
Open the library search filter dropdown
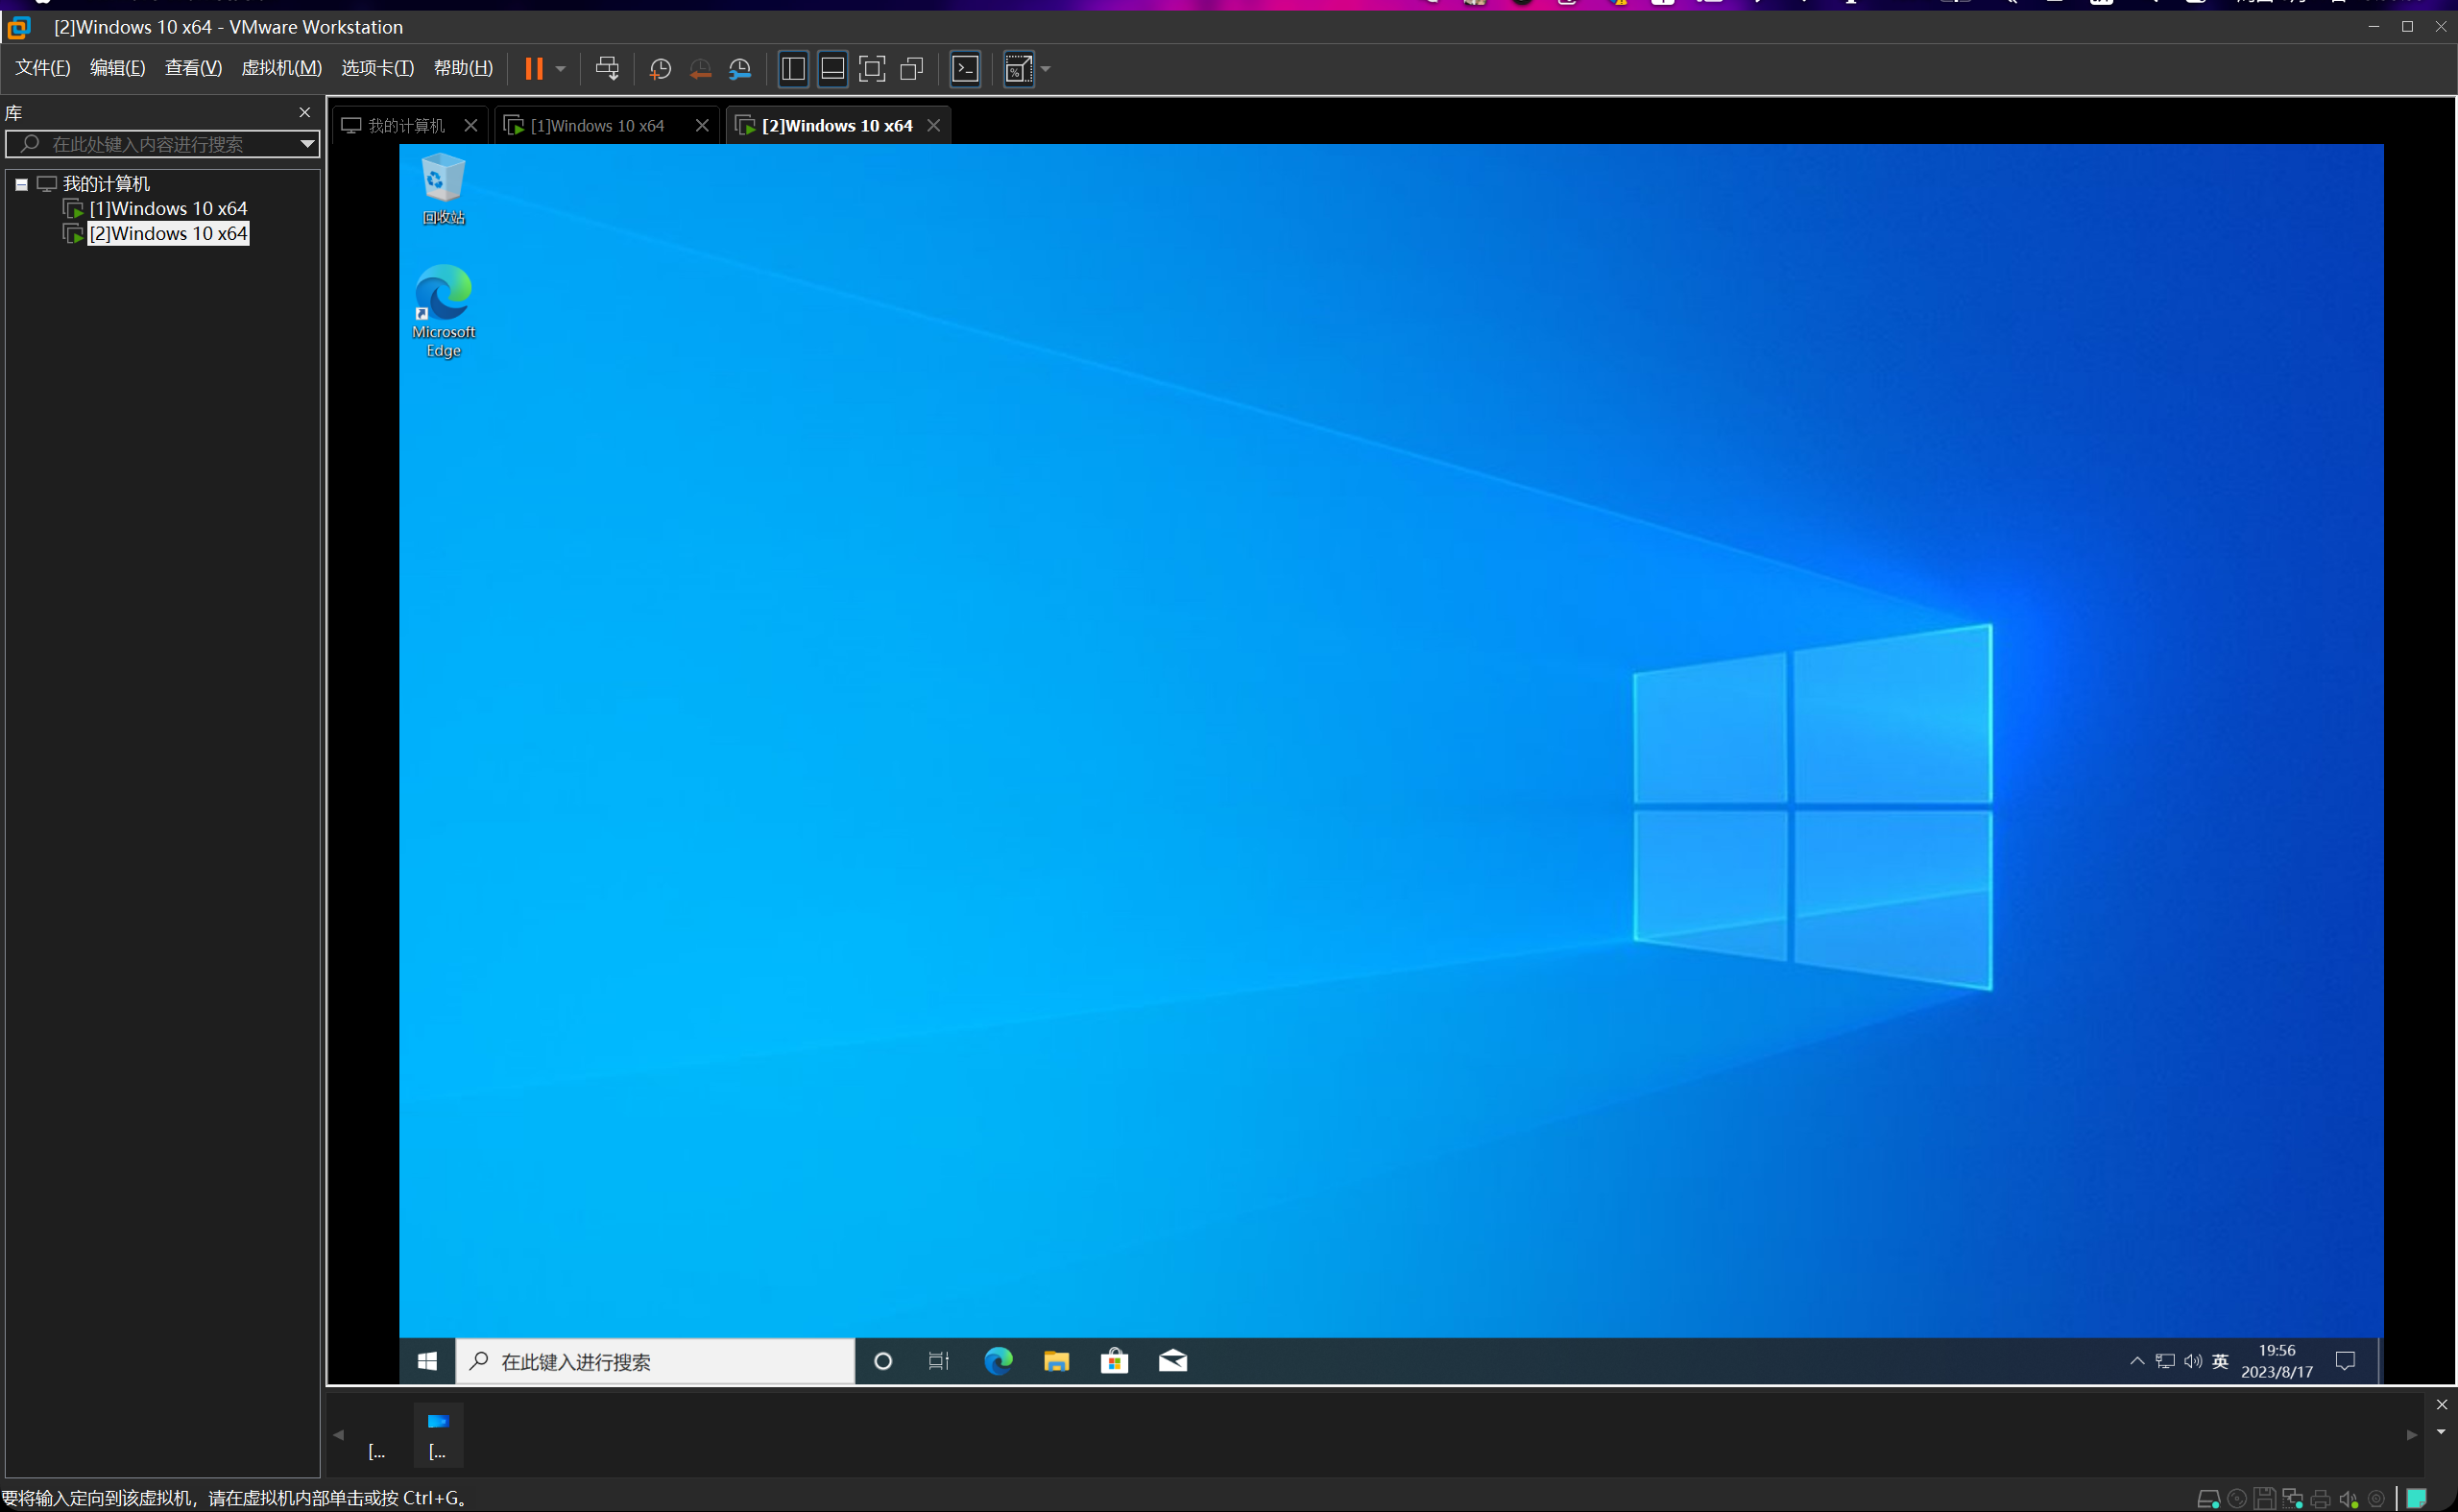click(x=308, y=144)
